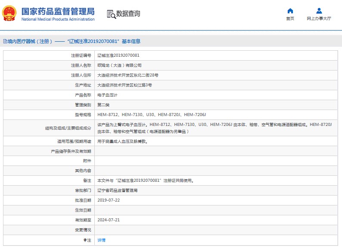The height and width of the screenshot is (248, 342).
Task: Select product name 电子血压计
Action: (x=107, y=95)
